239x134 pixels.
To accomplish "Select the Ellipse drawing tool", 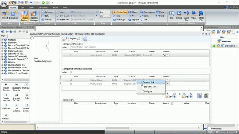I will [133, 12].
